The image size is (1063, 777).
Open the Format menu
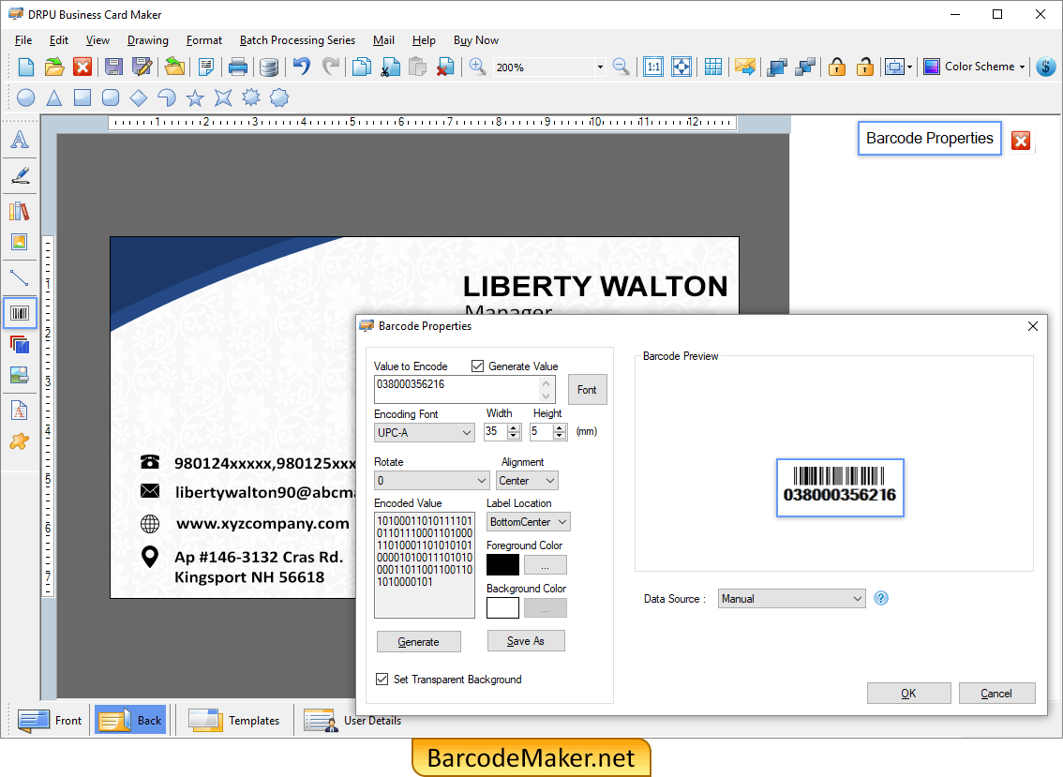point(204,40)
